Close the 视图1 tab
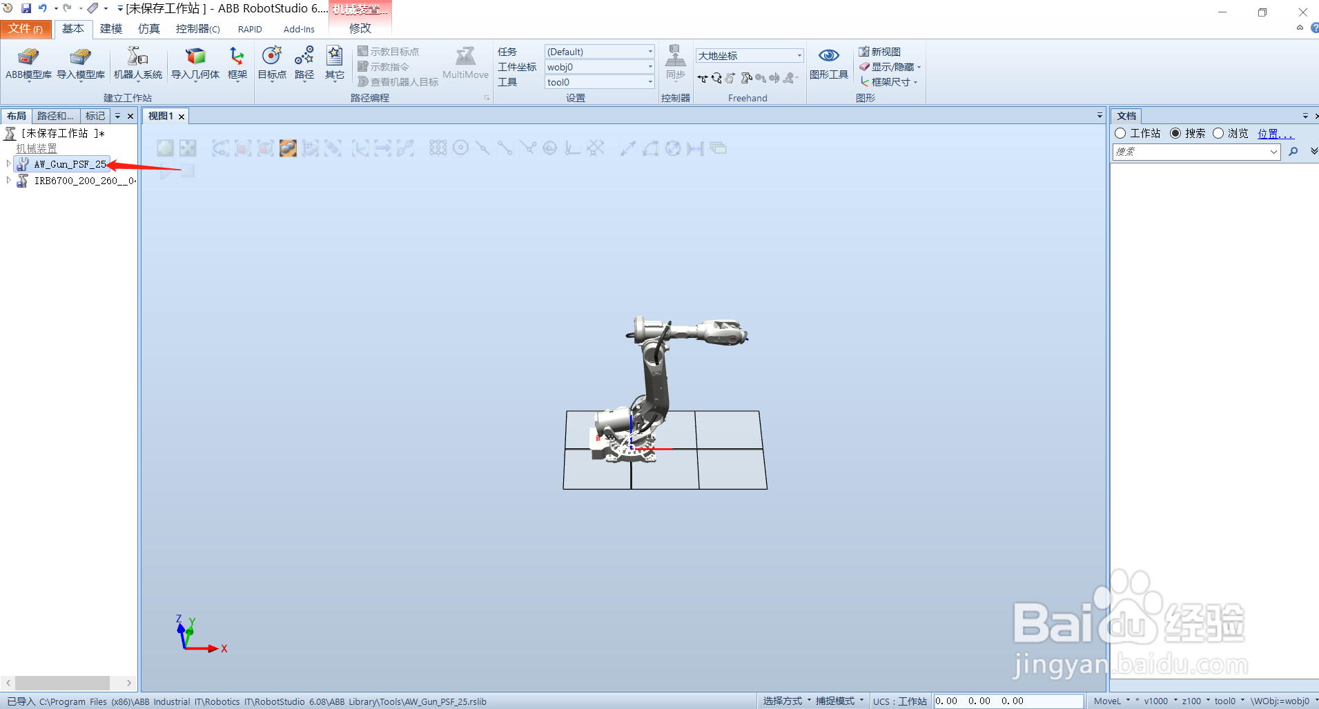 [182, 117]
